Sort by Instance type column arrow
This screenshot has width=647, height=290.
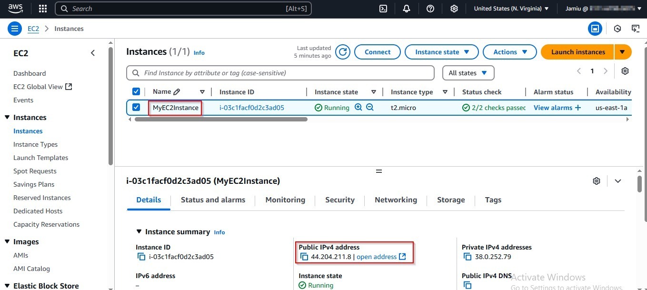[445, 92]
